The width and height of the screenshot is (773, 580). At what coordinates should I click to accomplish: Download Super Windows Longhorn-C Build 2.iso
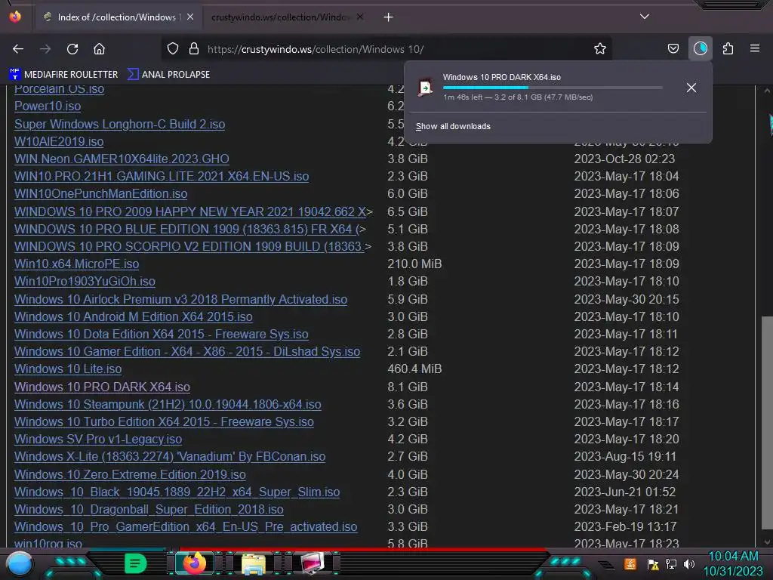pyautogui.click(x=119, y=124)
